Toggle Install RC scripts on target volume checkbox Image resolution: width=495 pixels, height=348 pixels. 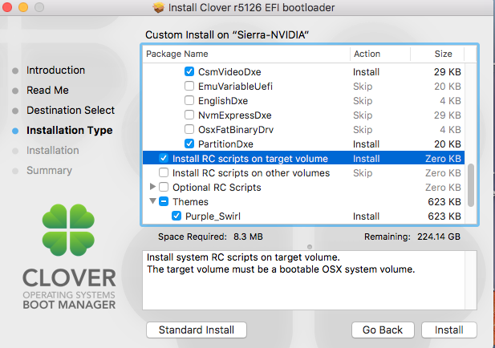coord(164,158)
